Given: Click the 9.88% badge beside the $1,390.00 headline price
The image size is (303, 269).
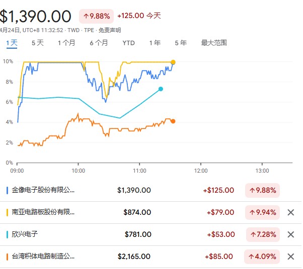Looking at the screenshot, I should tap(96, 16).
